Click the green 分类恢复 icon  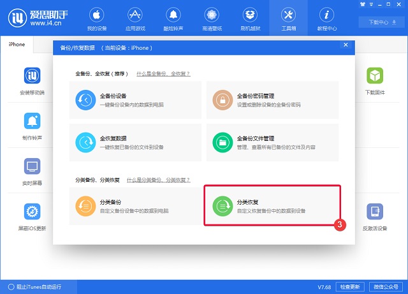[222, 206]
